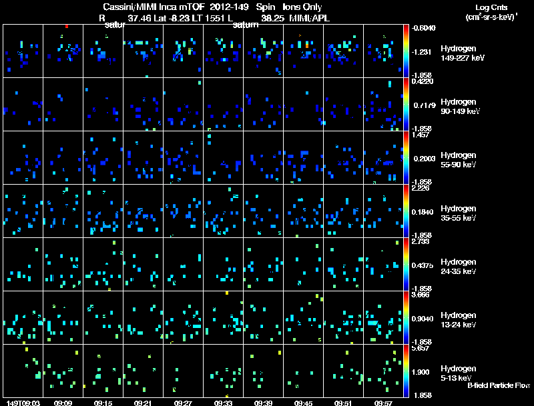Click the Hydrogen 90-149 keV color bar
534x406 pixels.
click(x=406, y=105)
